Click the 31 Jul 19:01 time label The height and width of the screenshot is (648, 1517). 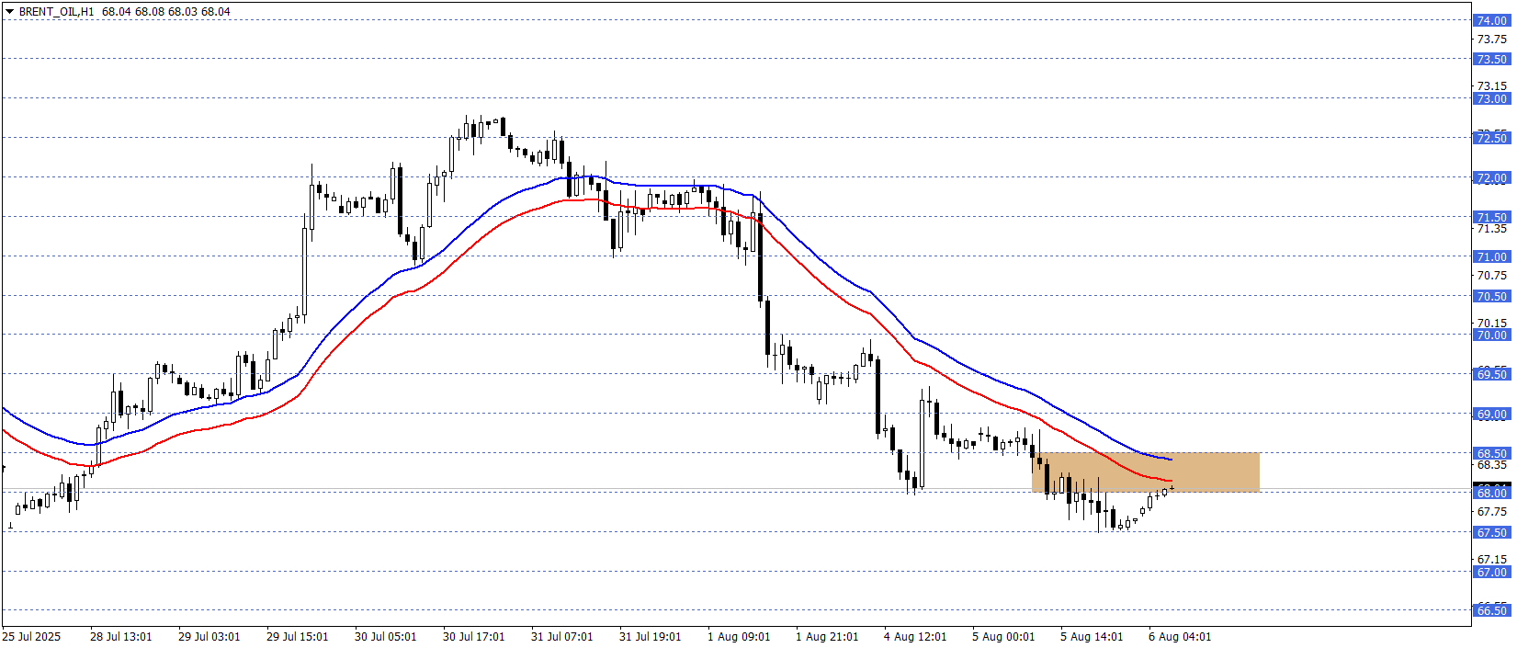coord(651,636)
